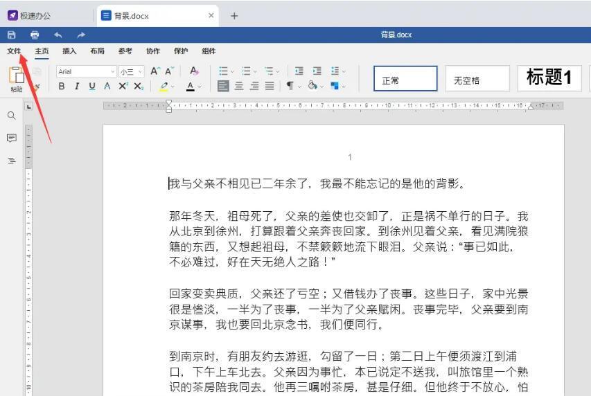Redo the last undone action

coord(81,35)
